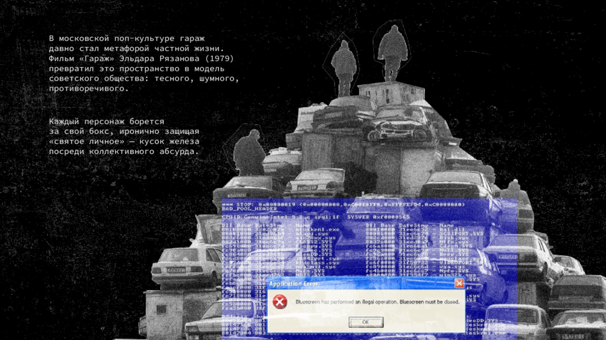The image size is (606, 340).
Task: Click the 'CPUID:GenuineIntel' line on blue screen
Action: pos(315,217)
